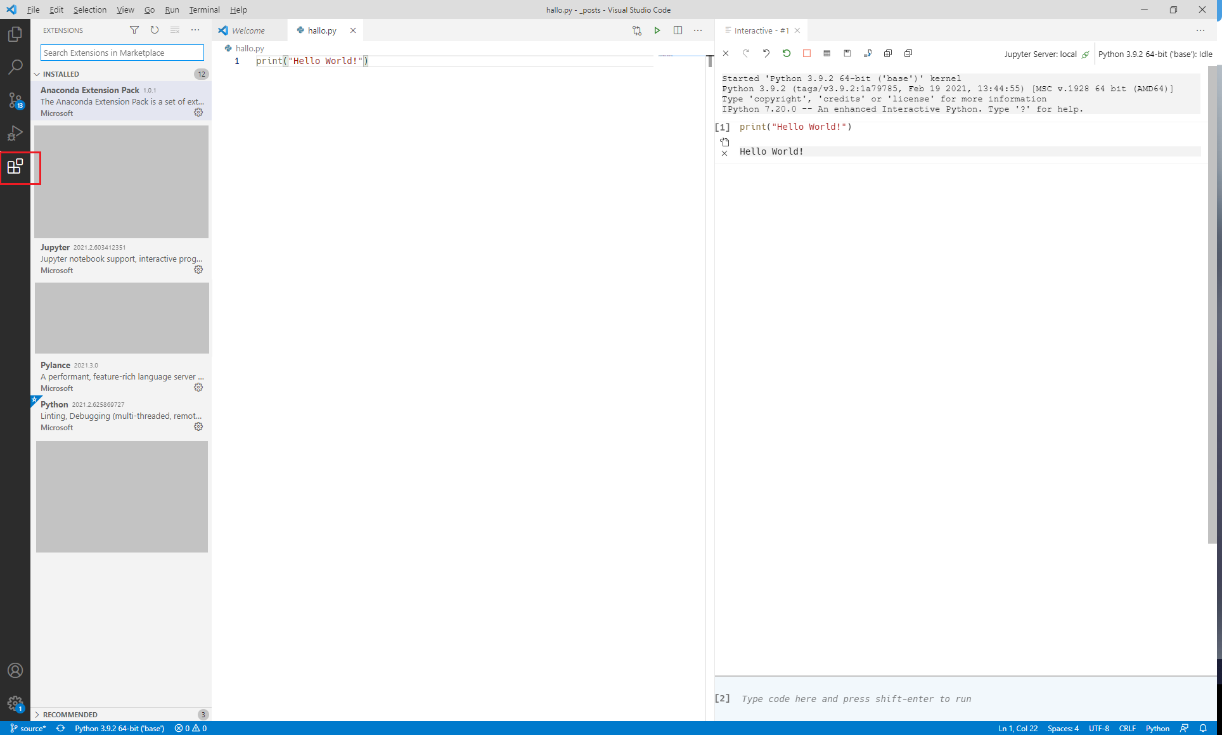Expand all interactive cells icon

pos(888,54)
